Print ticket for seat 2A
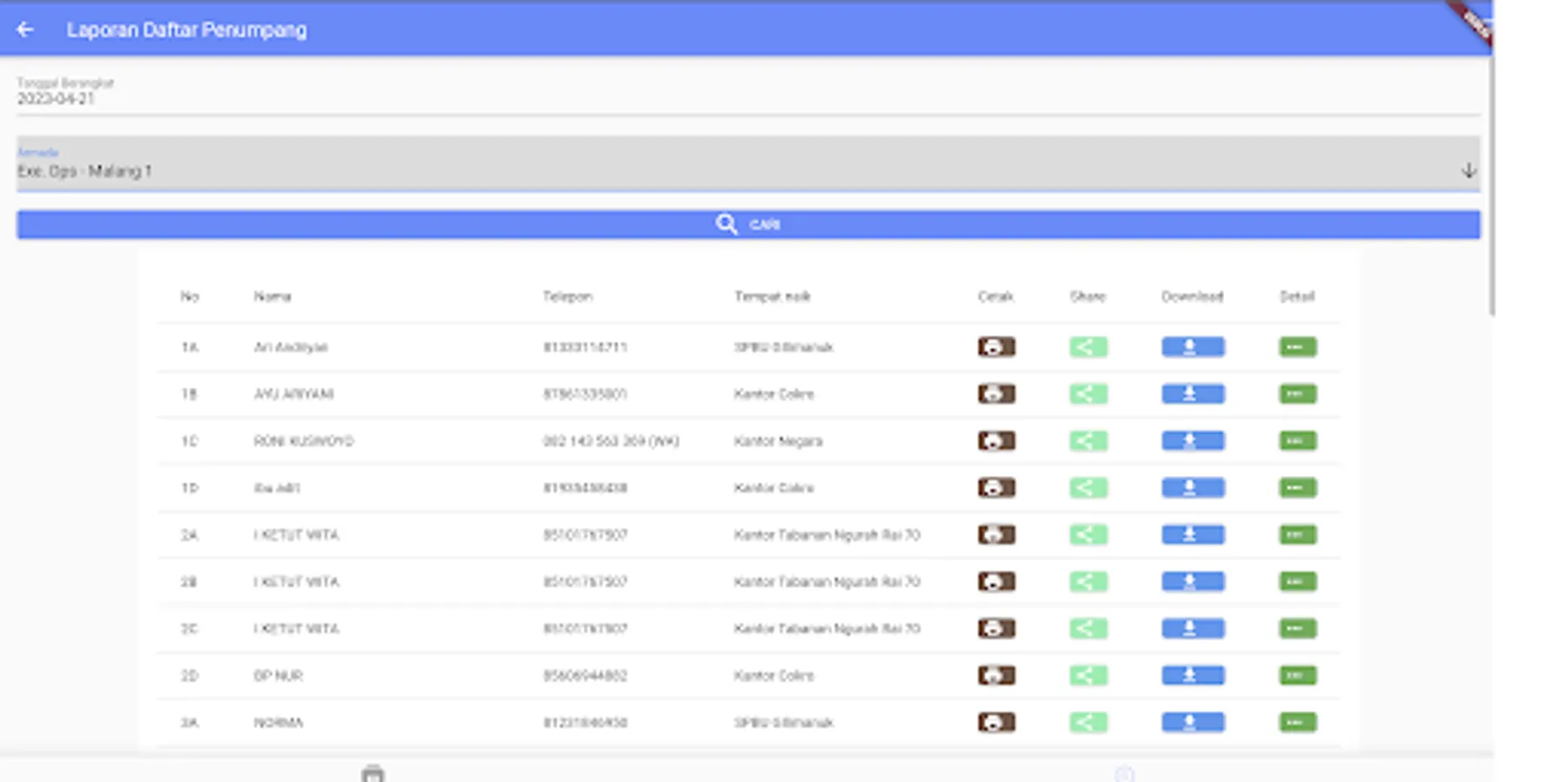This screenshot has height=782, width=1565. [996, 535]
